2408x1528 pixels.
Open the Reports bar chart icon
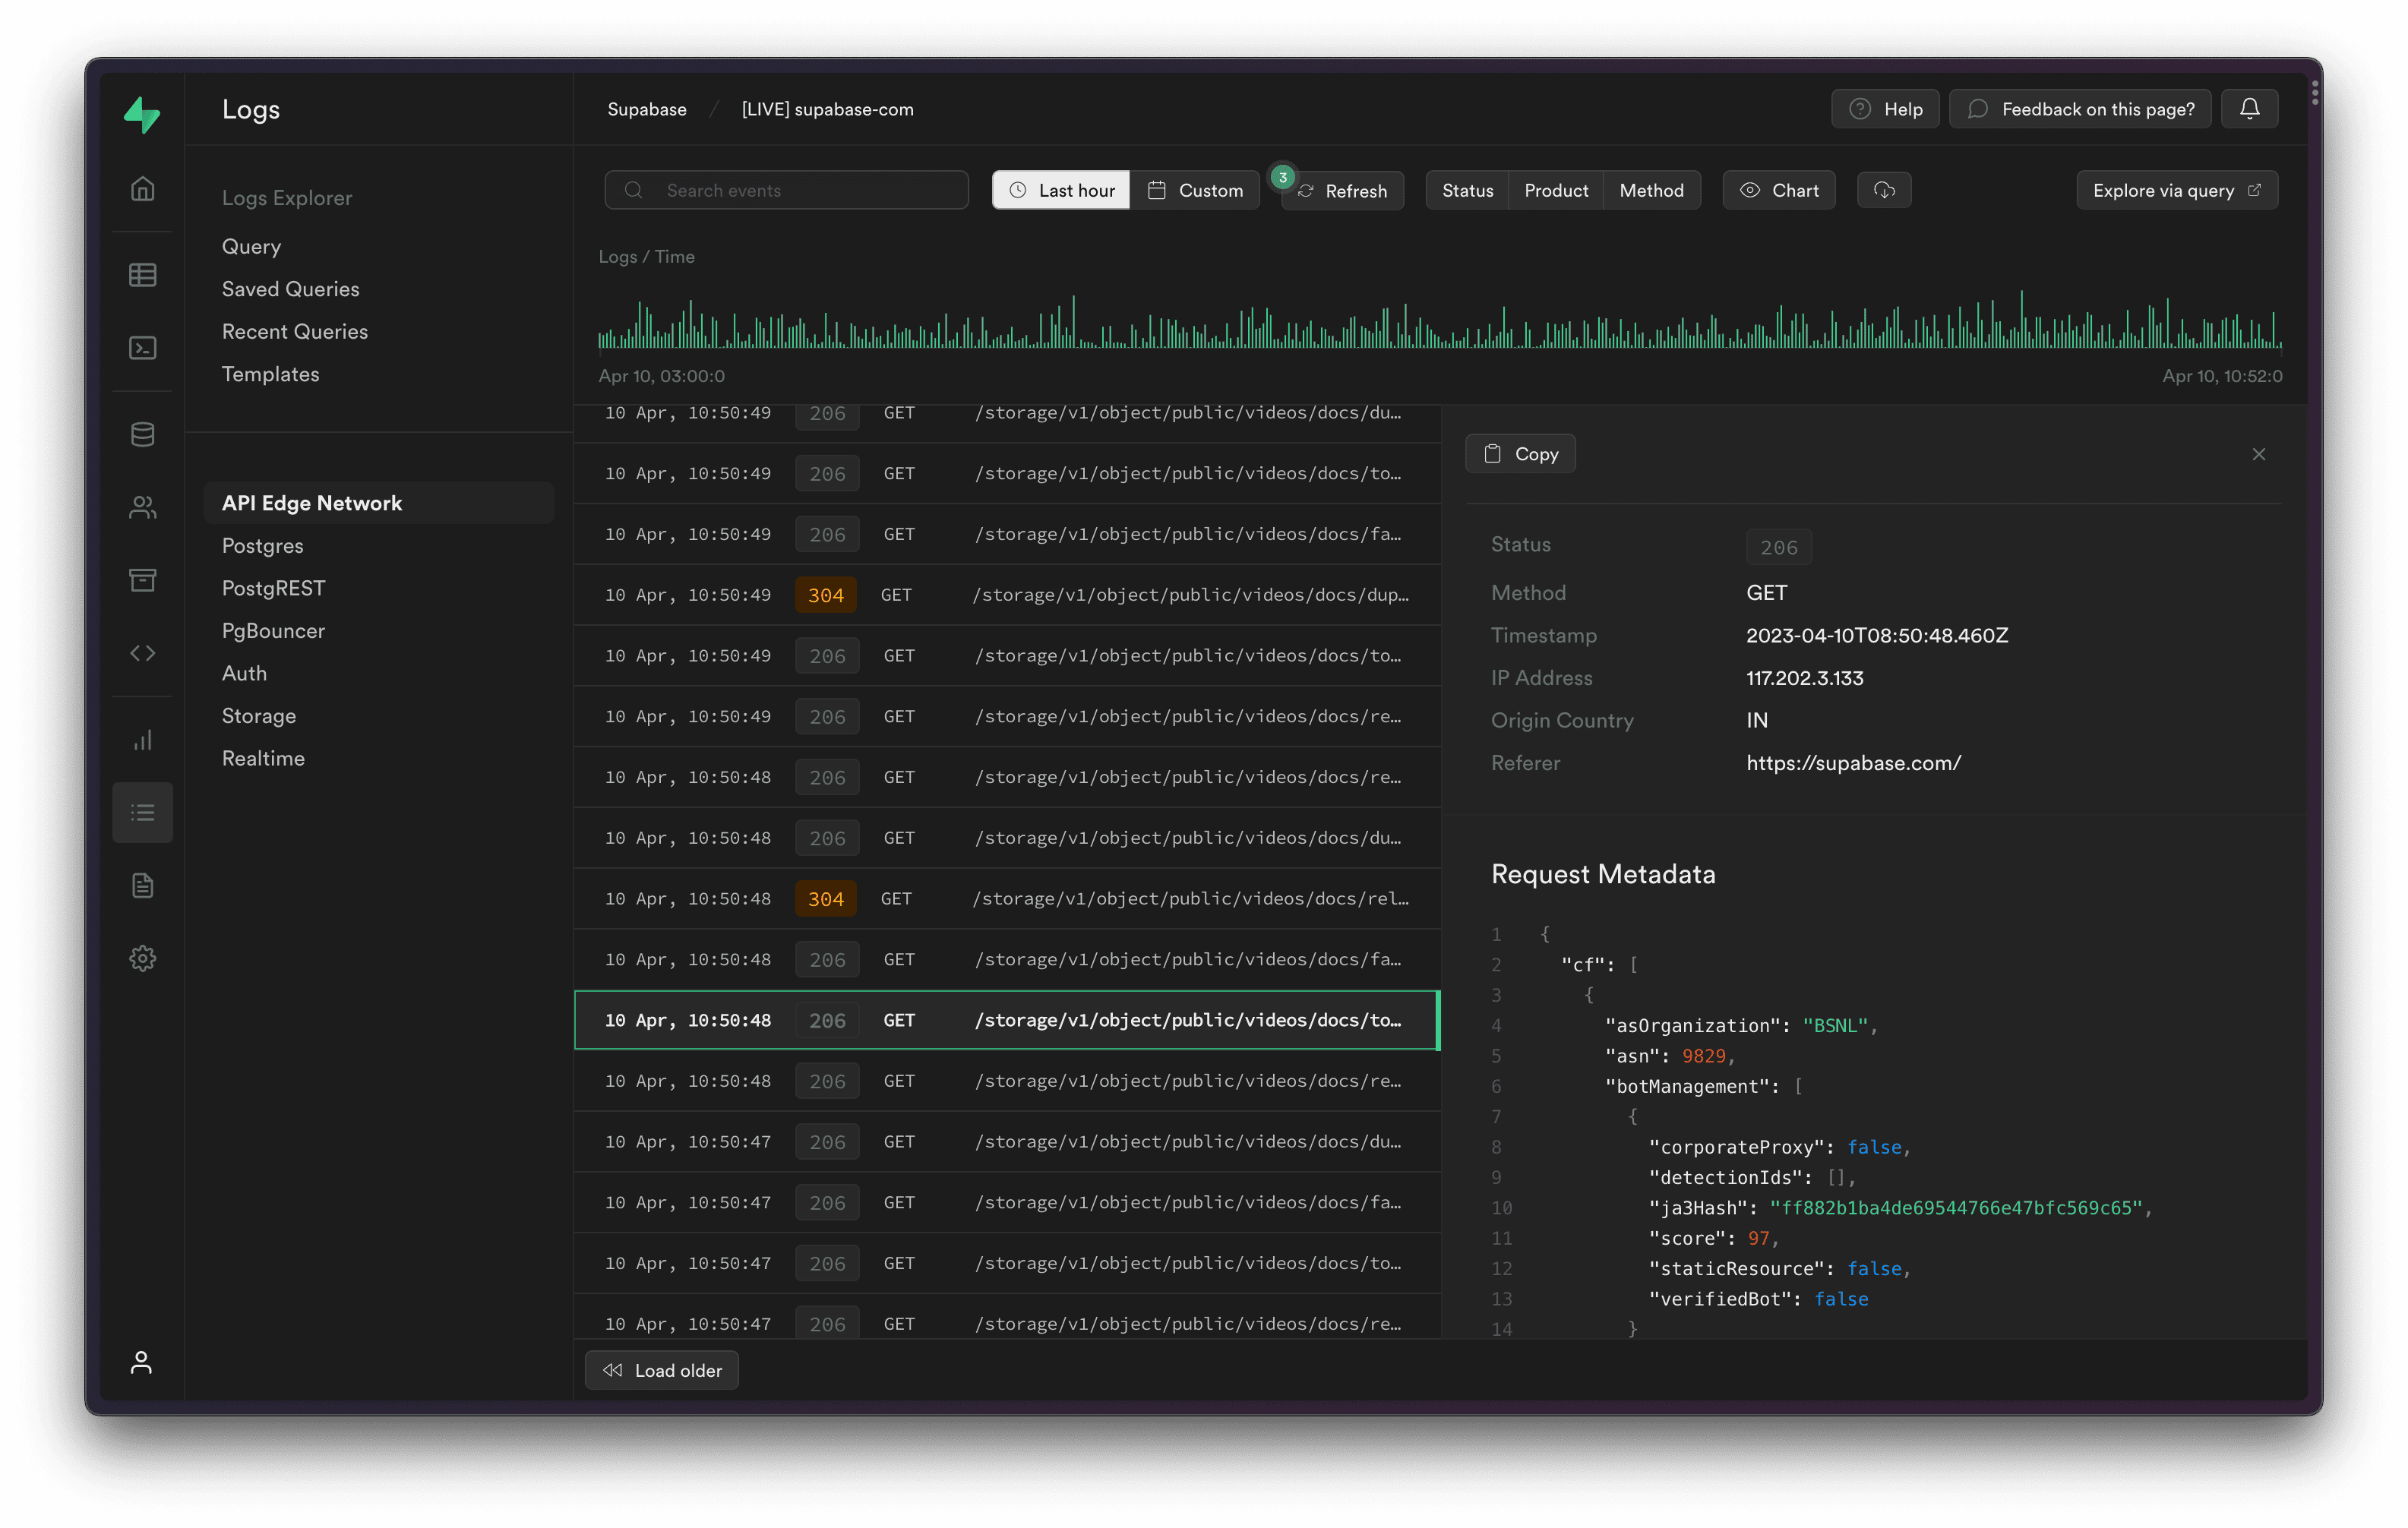coord(142,740)
